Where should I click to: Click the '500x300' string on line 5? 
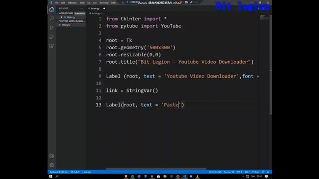159,48
